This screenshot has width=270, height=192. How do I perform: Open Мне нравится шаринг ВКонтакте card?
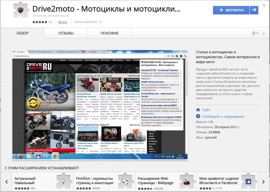coord(228,182)
